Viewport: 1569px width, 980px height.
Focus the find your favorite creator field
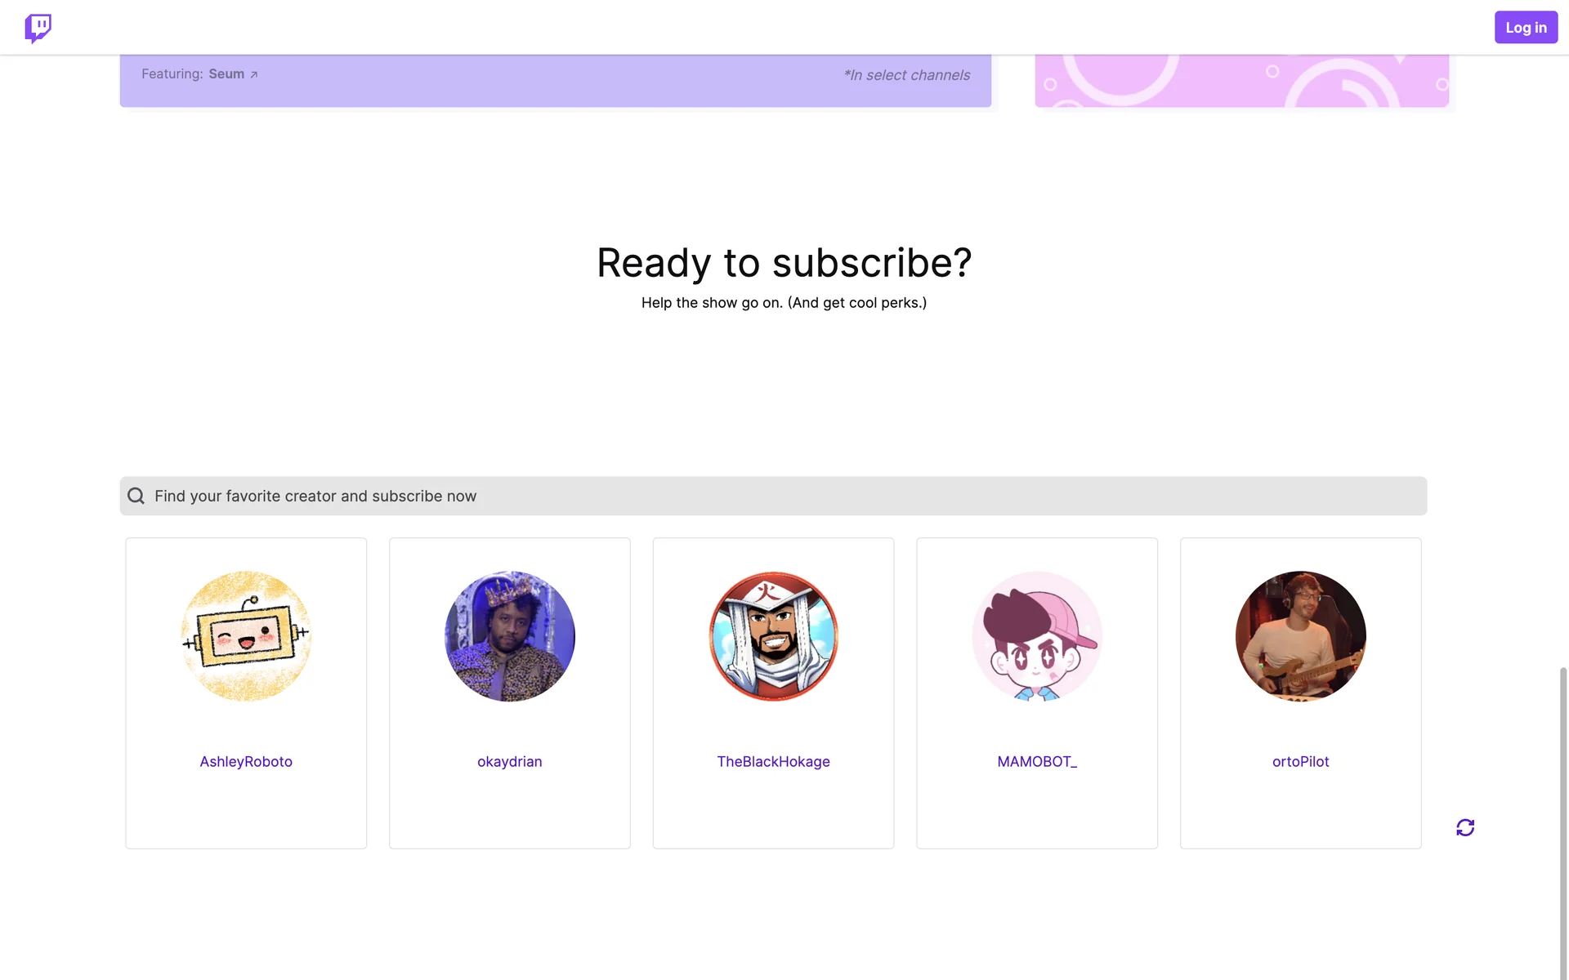[x=773, y=496]
